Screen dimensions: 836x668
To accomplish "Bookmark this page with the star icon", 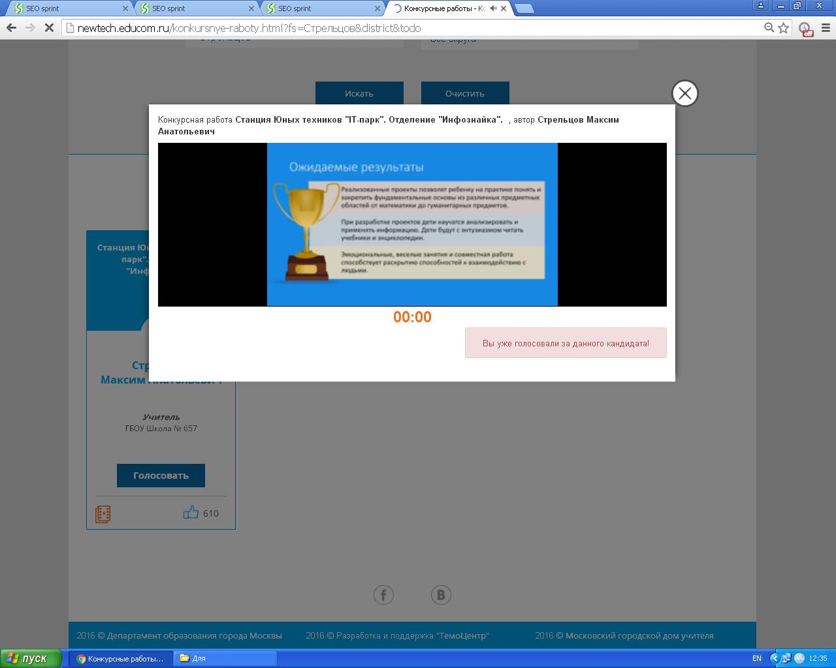I will tap(784, 28).
